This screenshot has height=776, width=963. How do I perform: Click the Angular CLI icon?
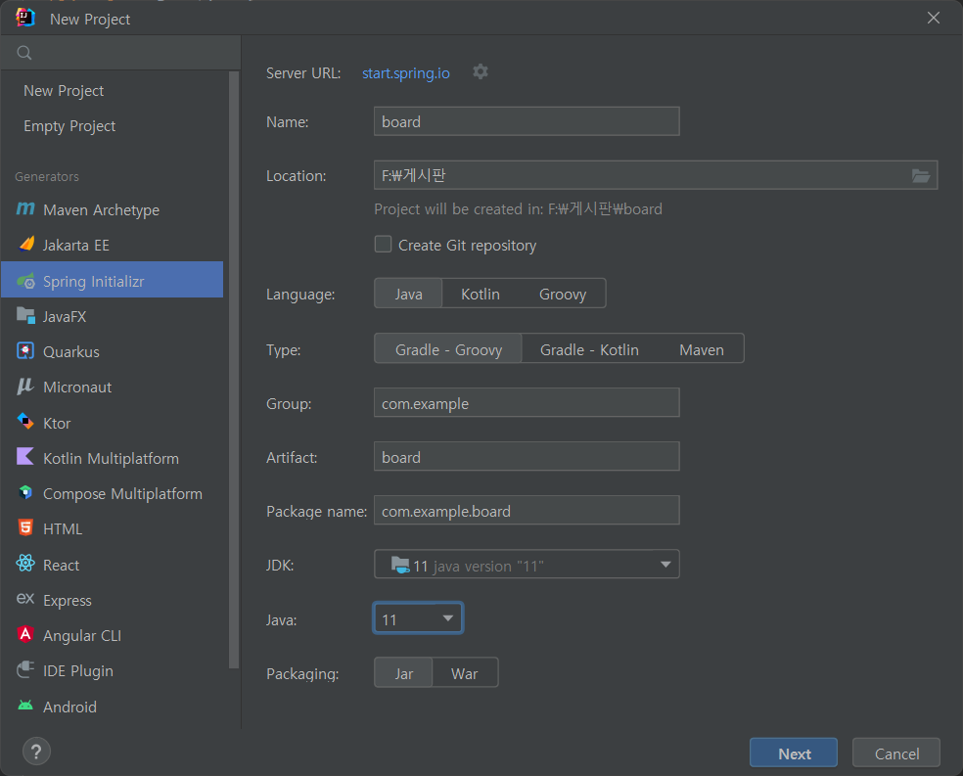coord(25,634)
